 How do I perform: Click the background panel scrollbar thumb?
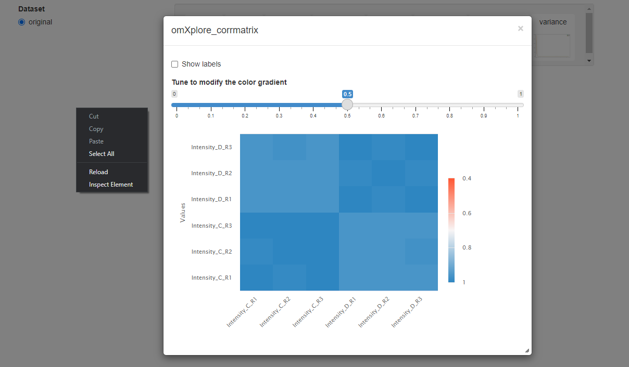(589, 33)
